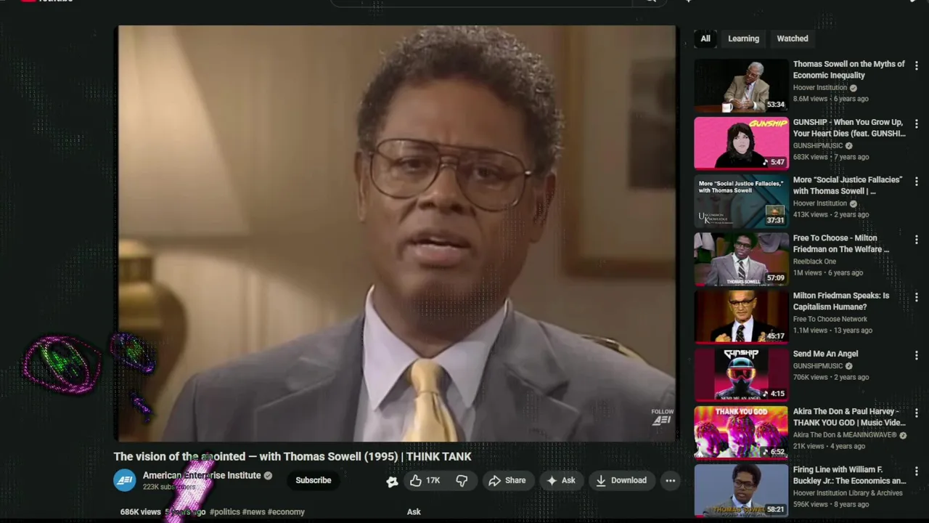Click the flower-shaped extension icon beside the like button
Image resolution: width=929 pixels, height=523 pixels.
pyautogui.click(x=392, y=481)
